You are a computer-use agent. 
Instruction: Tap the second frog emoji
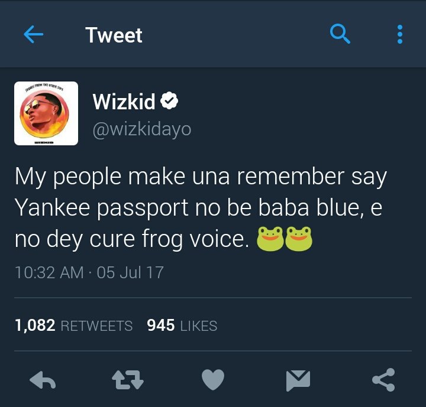tap(299, 239)
